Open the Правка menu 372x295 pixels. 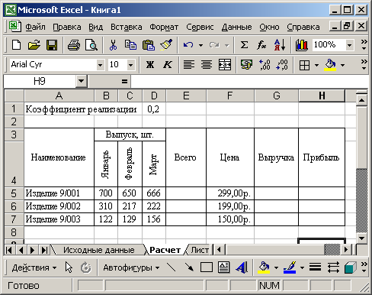(67, 27)
